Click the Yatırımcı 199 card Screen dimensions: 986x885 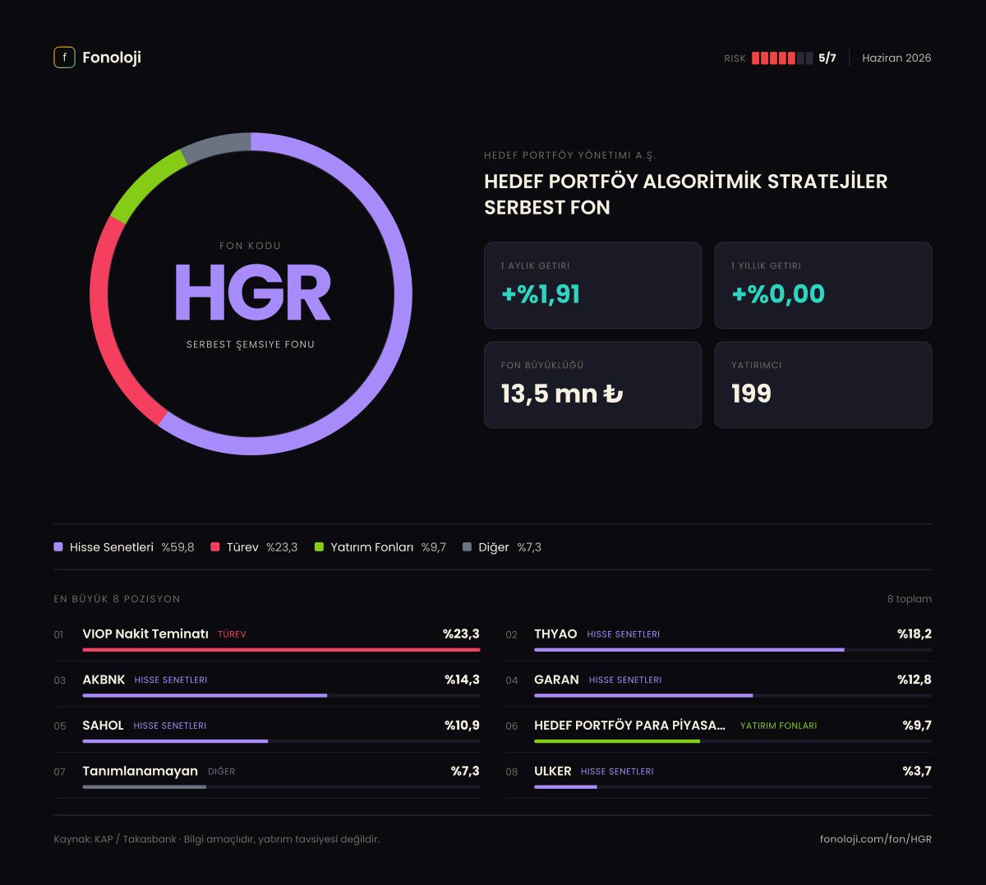822,385
